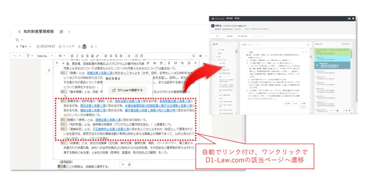Open the small dropdown arrow after gear
This screenshot has width=367, height=192.
[206, 56]
